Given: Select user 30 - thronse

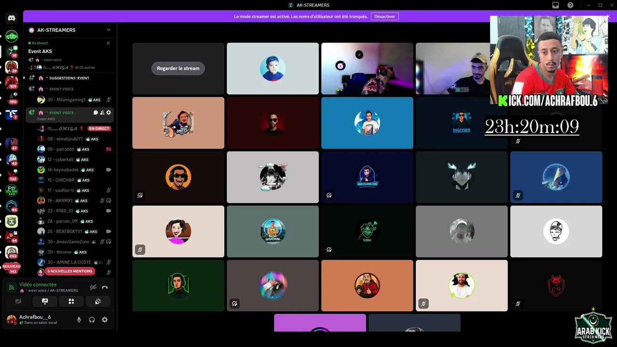Looking at the screenshot, I should pyautogui.click(x=74, y=252).
